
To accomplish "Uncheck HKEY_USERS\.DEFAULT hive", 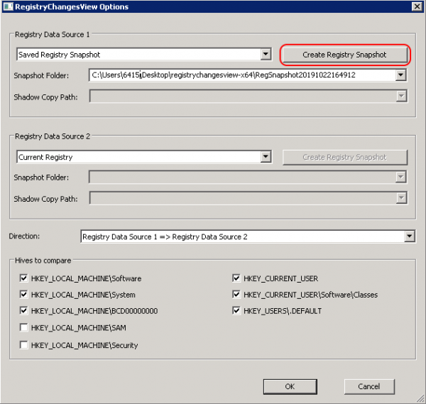I will point(236,311).
